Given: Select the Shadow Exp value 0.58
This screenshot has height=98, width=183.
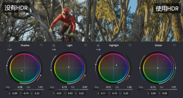Looking at the screenshot, I should click(x=20, y=87).
